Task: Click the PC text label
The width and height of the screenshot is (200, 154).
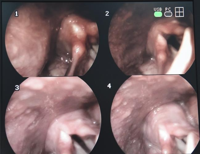Action: click(x=168, y=10)
